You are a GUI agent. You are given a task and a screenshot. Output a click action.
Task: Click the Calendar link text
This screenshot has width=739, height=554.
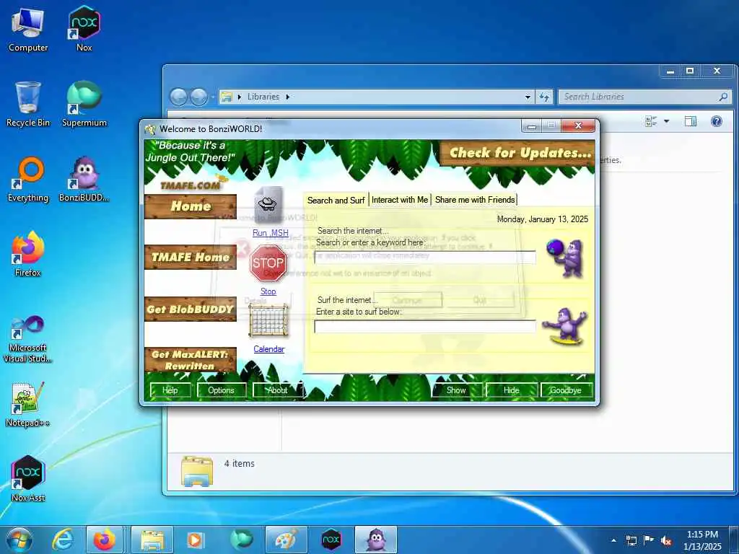click(x=268, y=349)
